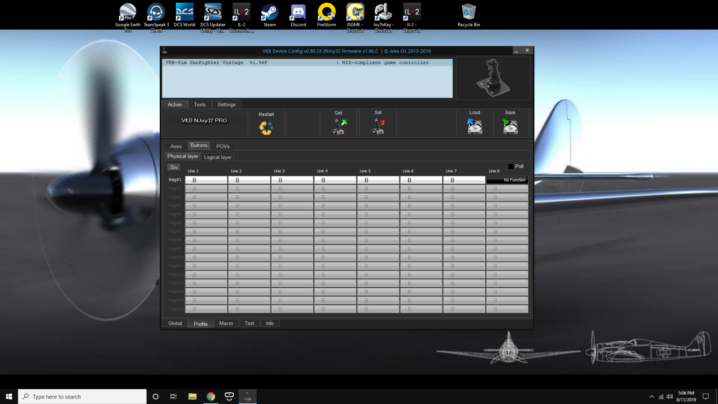This screenshot has height=404, width=718.
Task: Open FireStorm desktop icon
Action: (x=327, y=15)
